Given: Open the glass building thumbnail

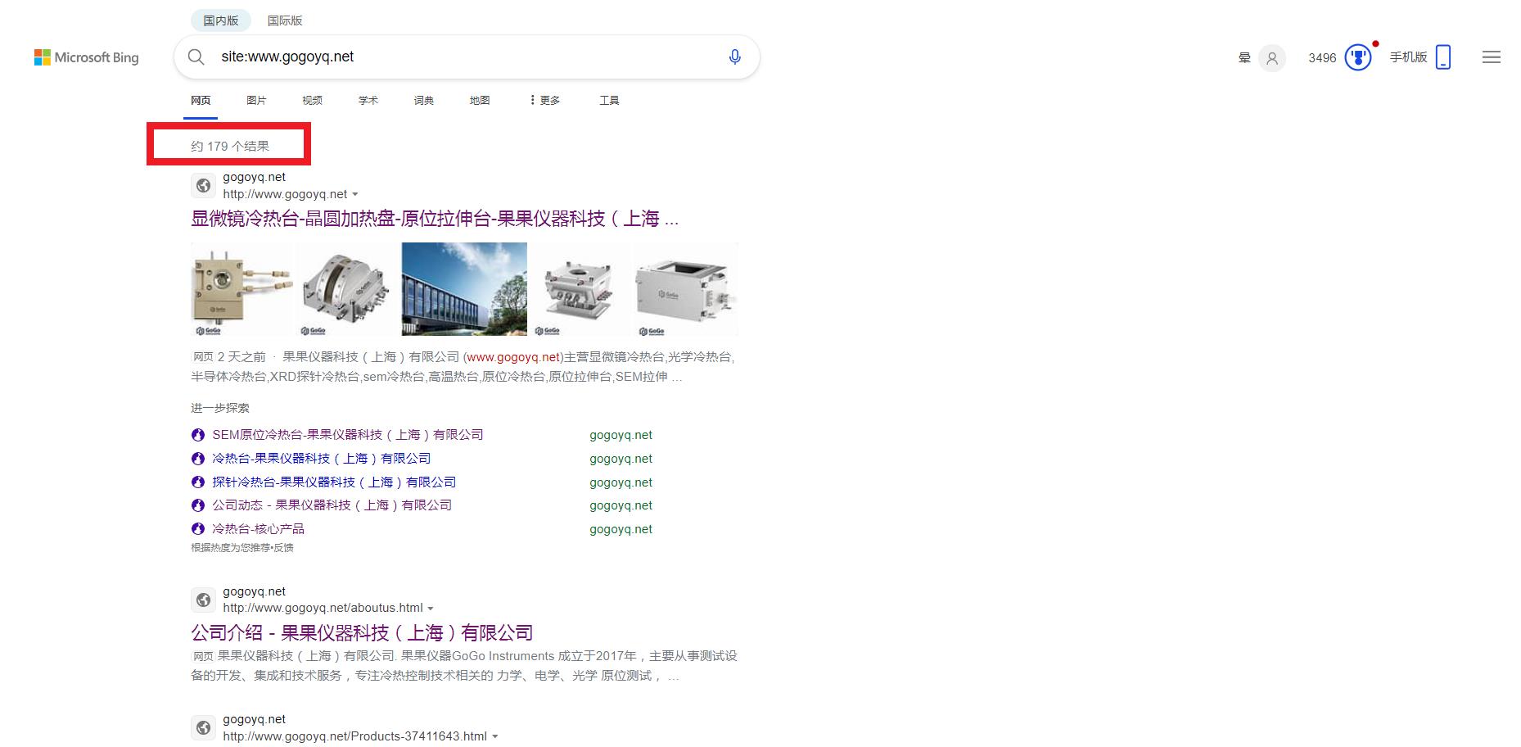Looking at the screenshot, I should (x=464, y=289).
